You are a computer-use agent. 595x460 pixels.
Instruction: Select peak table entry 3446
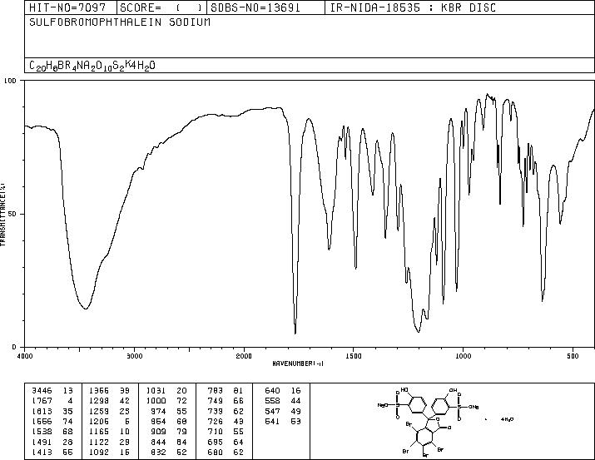[52, 391]
